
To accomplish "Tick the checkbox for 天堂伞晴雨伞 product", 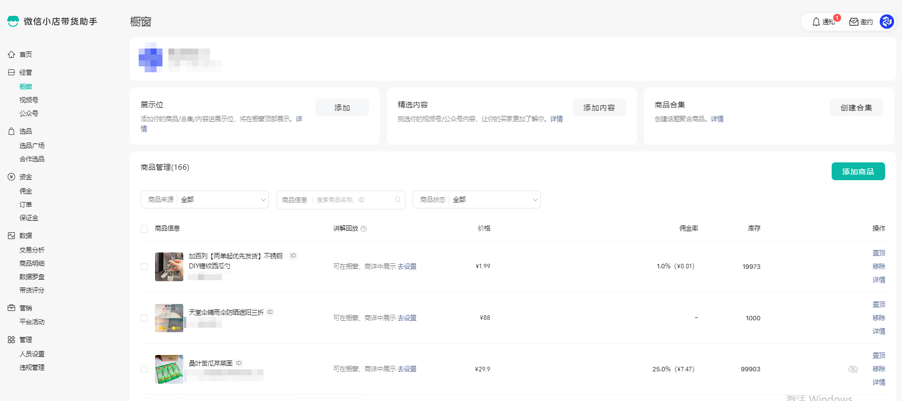I will [144, 318].
